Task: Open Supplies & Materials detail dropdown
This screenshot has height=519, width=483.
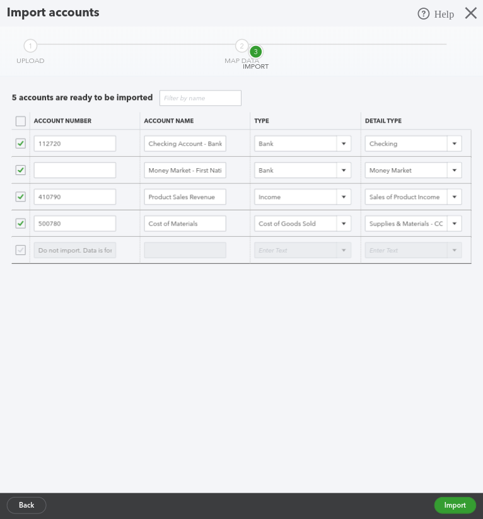Action: coord(455,224)
